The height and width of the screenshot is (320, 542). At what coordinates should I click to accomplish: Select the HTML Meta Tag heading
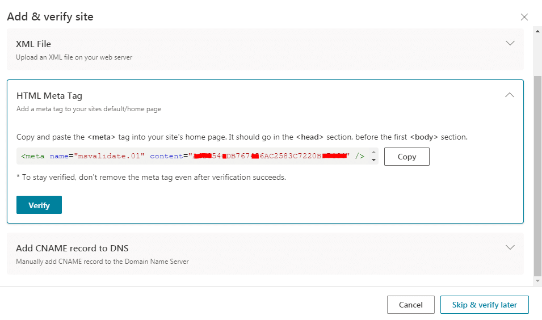click(x=49, y=96)
